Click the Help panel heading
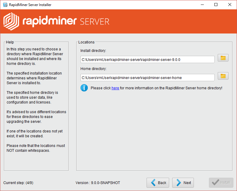Screen dimensions: 237x191 10,42
